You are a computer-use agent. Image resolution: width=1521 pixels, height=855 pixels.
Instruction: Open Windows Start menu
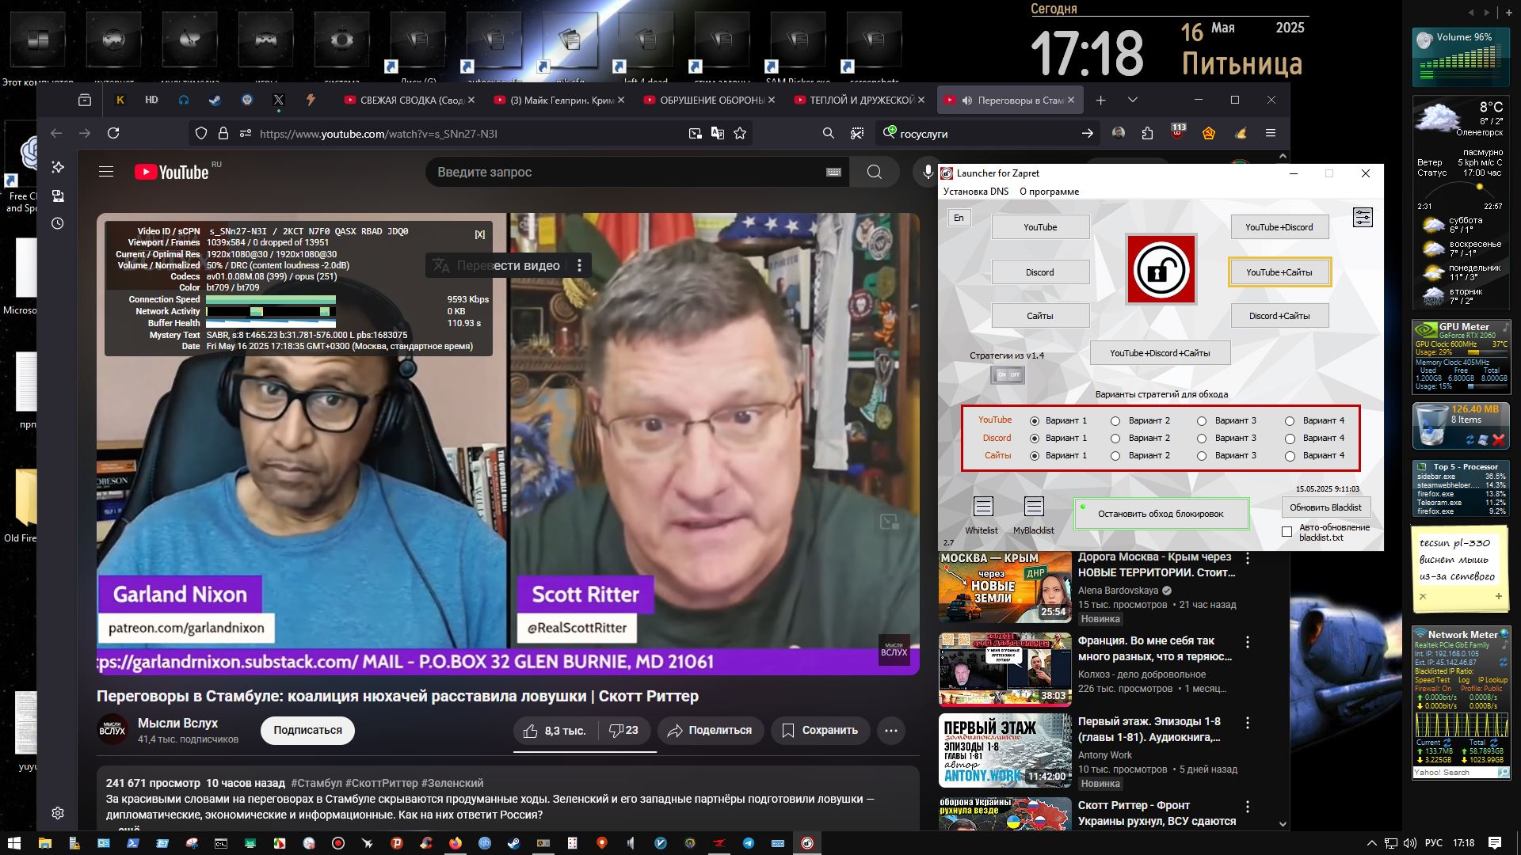coord(13,843)
